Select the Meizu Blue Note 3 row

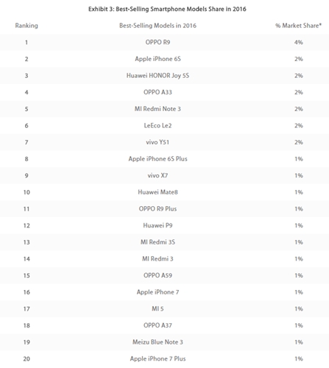pyautogui.click(x=164, y=342)
